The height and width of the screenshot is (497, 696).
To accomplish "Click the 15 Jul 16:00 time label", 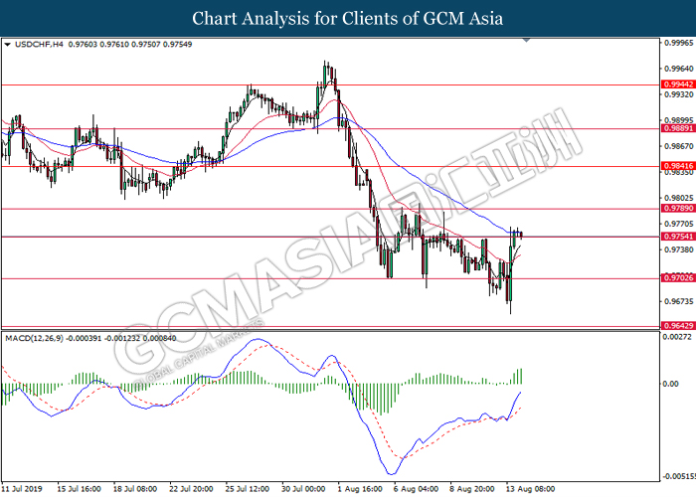I will [79, 489].
